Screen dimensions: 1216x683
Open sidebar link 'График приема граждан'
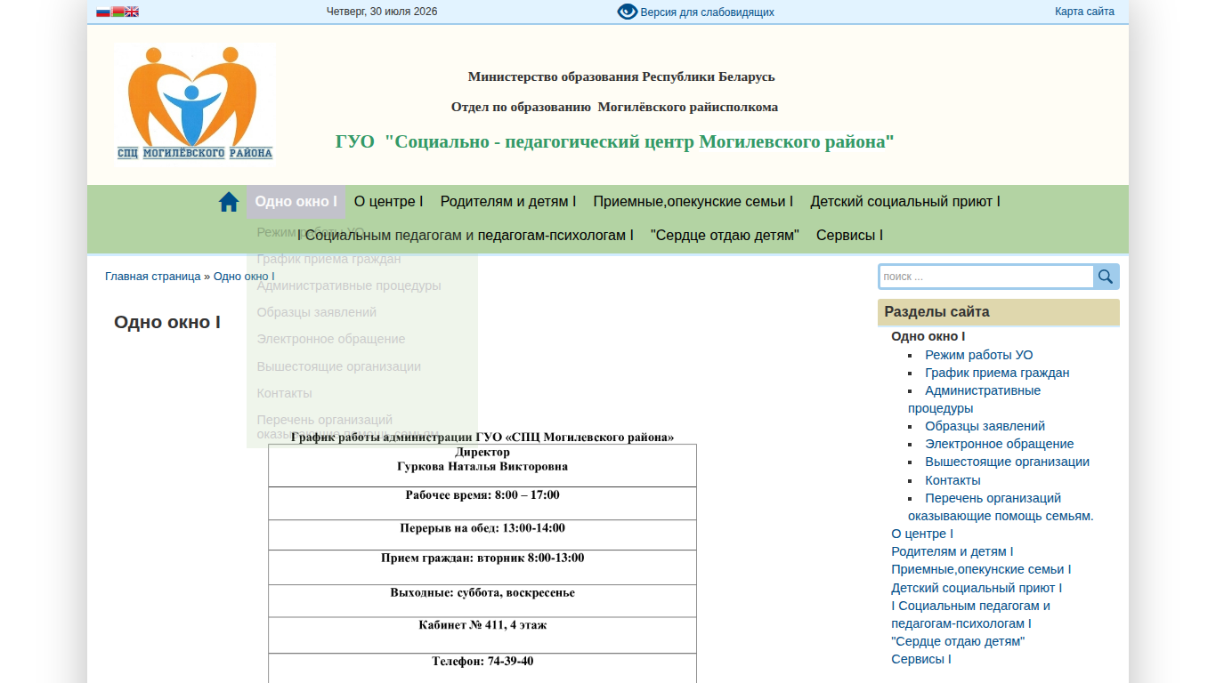tap(997, 373)
